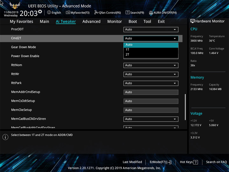Click the info icon beside help text
The height and width of the screenshot is (172, 229).
click(5, 137)
